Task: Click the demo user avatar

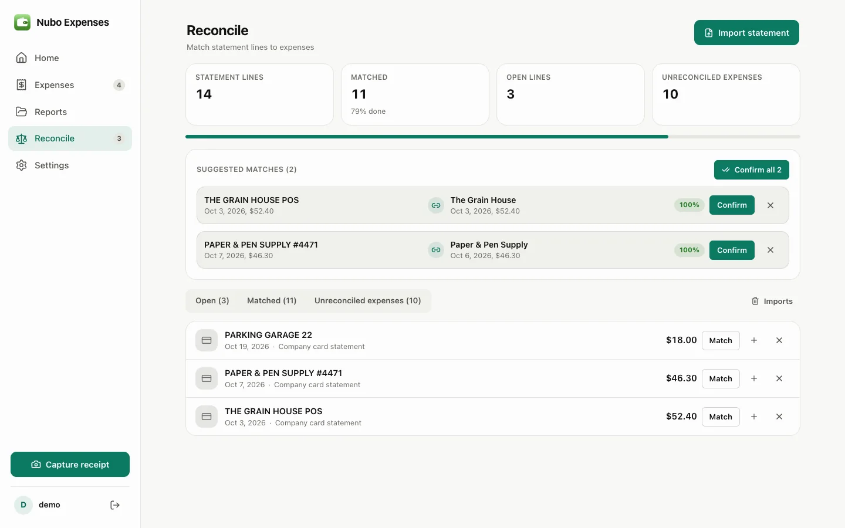Action: tap(23, 505)
